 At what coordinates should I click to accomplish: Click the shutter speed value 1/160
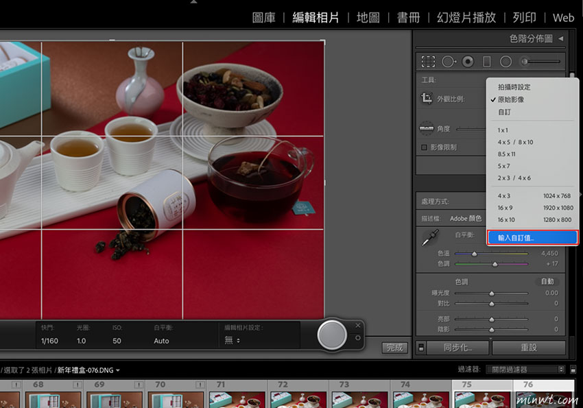click(x=49, y=341)
